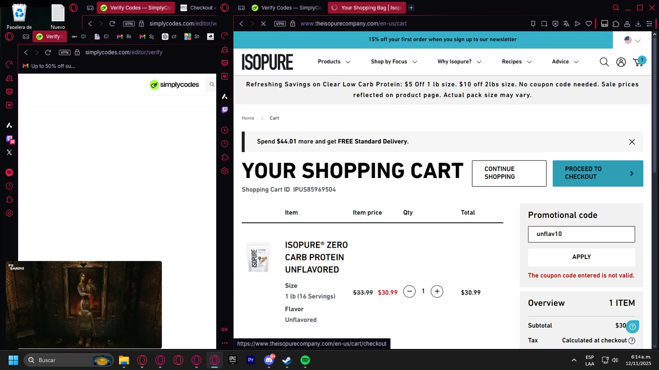Dismiss the free delivery banner
Viewport: 659px width, 370px height.
pyautogui.click(x=632, y=142)
